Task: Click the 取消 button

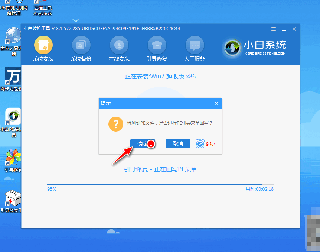Action: [x=178, y=143]
